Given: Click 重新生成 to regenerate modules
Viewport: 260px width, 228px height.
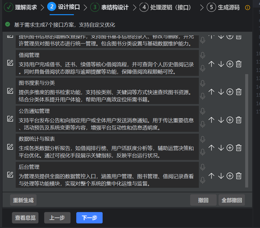Looking at the screenshot, I should point(23,200).
